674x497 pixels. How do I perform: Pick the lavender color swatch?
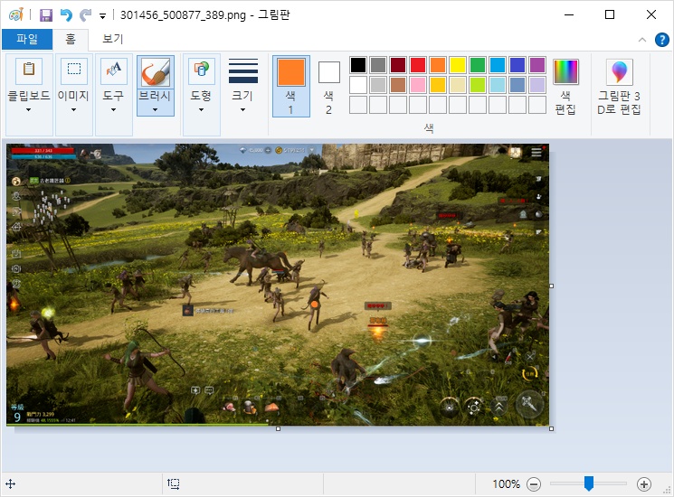(537, 85)
